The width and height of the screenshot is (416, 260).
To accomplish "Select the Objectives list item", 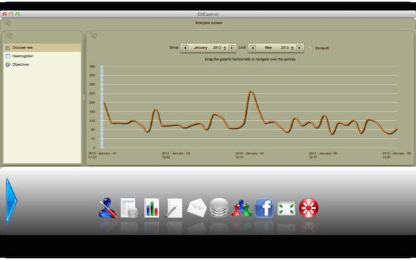I will pyautogui.click(x=42, y=64).
